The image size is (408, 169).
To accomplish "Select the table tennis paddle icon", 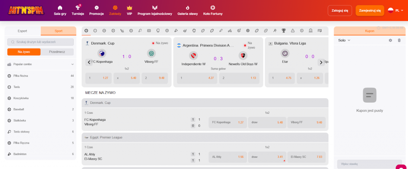I will (x=140, y=31).
